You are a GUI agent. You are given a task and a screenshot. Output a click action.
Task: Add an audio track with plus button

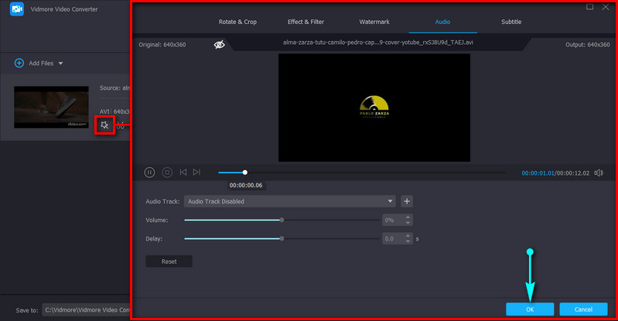pos(407,201)
